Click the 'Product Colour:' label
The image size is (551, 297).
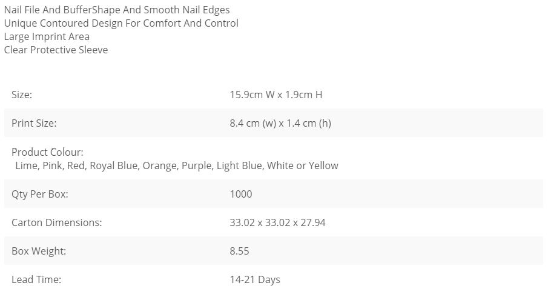coord(47,152)
